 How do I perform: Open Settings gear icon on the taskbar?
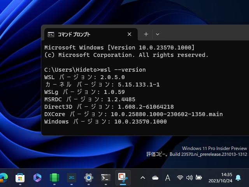[89, 178]
